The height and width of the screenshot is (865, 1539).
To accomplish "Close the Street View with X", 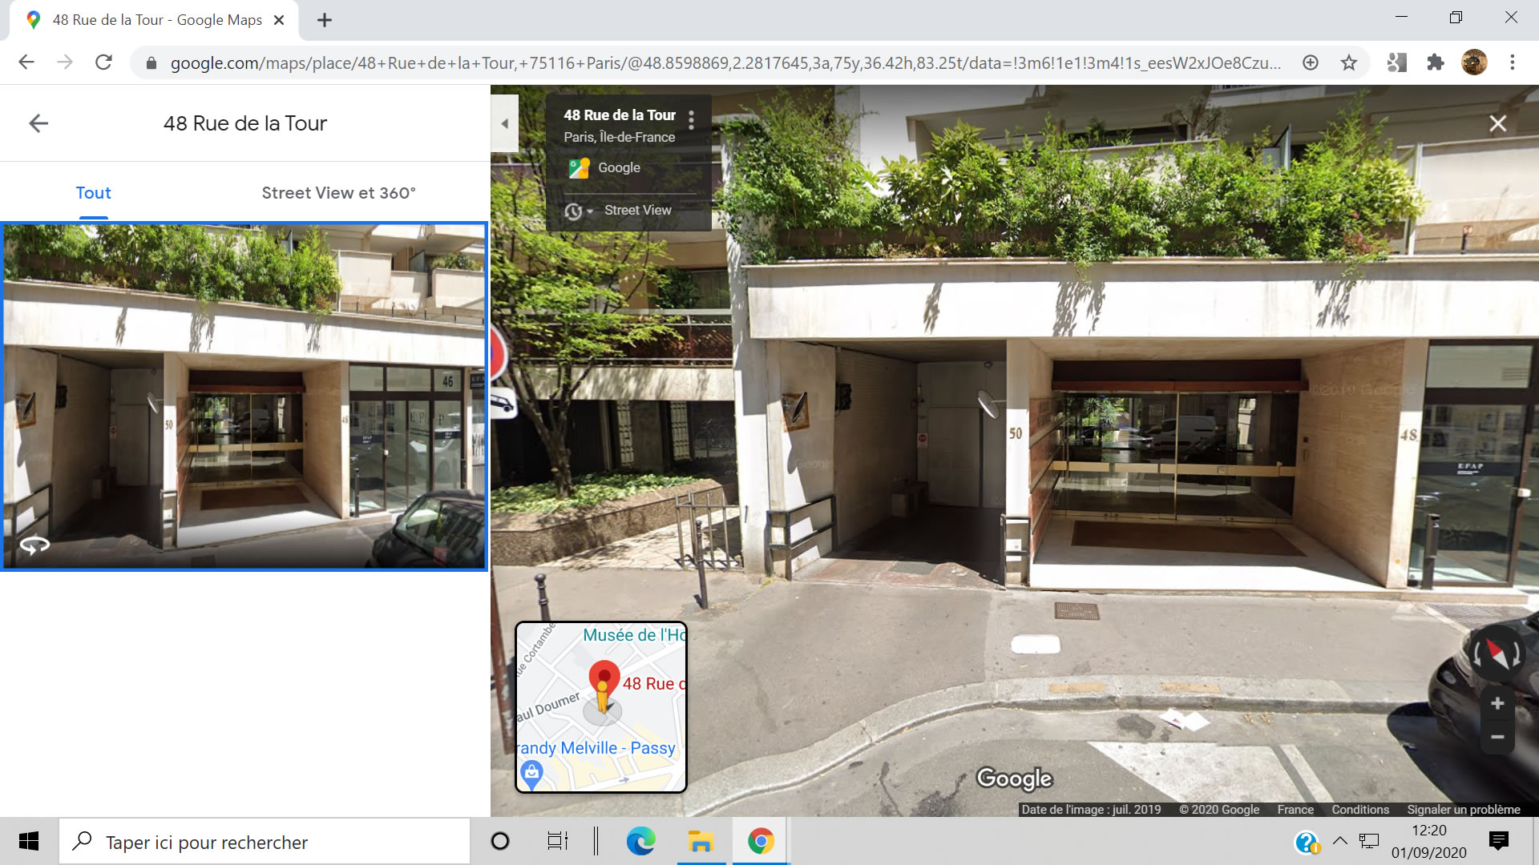I will [1497, 123].
